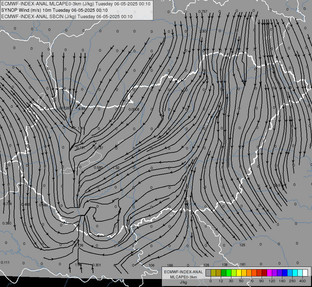Click the 50 tick label on legend scale
The image size is (312, 287).
241,281
